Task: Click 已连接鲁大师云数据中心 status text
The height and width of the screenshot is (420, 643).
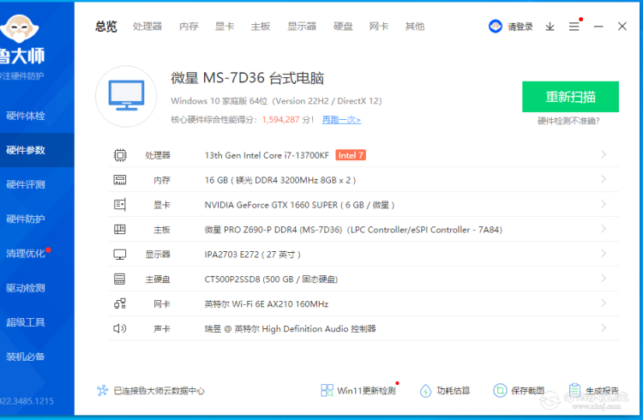Action: (159, 391)
